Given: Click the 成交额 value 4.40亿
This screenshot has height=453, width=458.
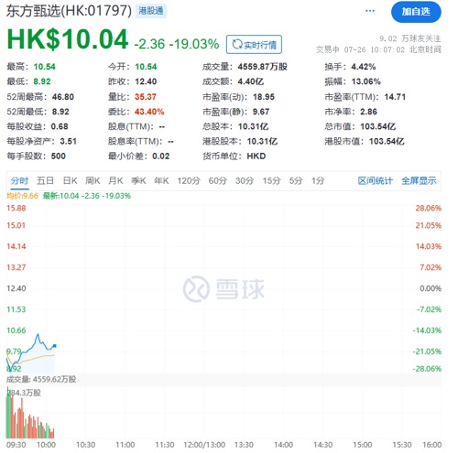Looking at the screenshot, I should [x=251, y=81].
